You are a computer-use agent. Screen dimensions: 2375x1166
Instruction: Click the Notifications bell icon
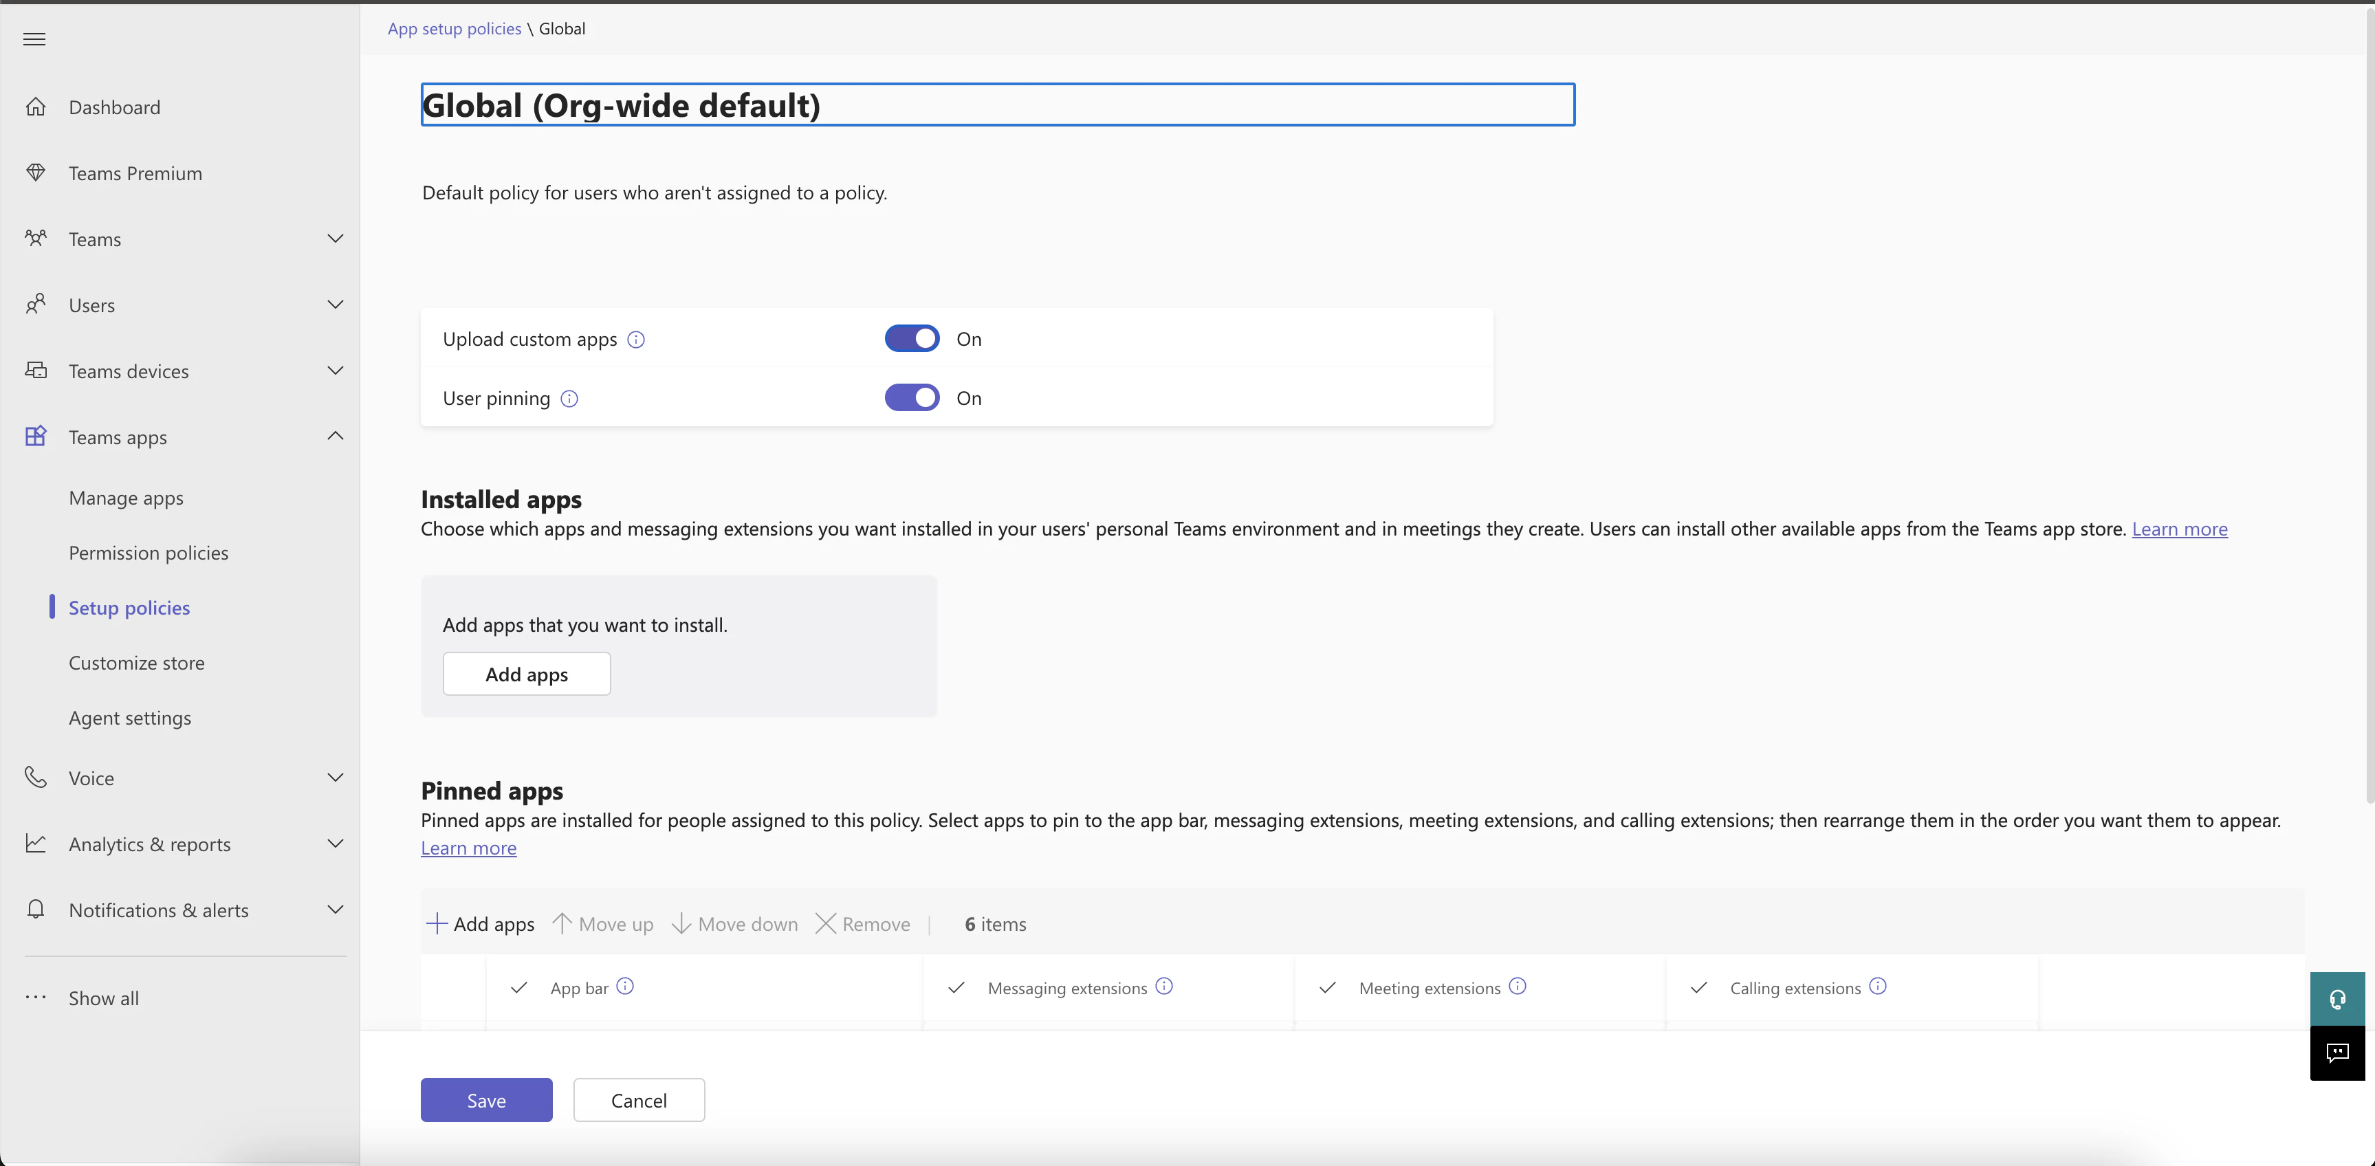[x=35, y=909]
